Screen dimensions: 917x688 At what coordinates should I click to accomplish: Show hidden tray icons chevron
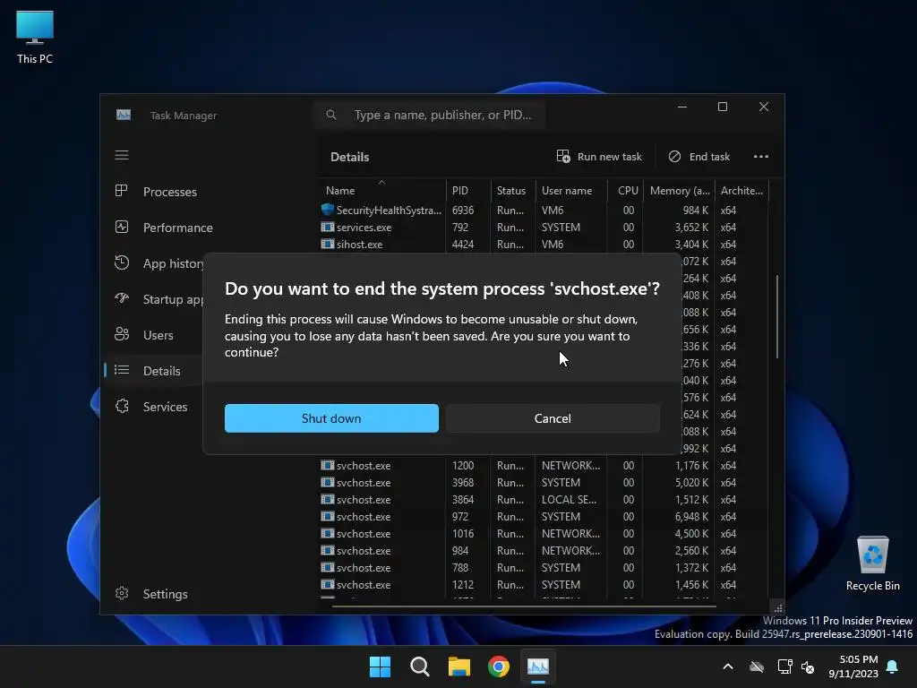point(728,666)
